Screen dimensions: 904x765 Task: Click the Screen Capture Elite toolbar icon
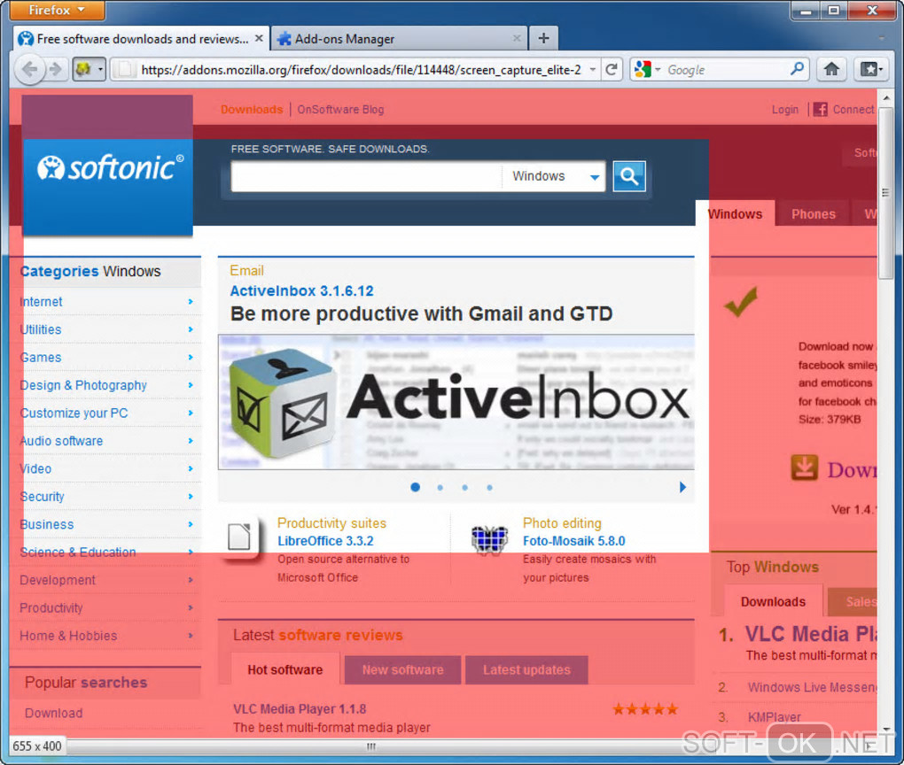(x=83, y=70)
